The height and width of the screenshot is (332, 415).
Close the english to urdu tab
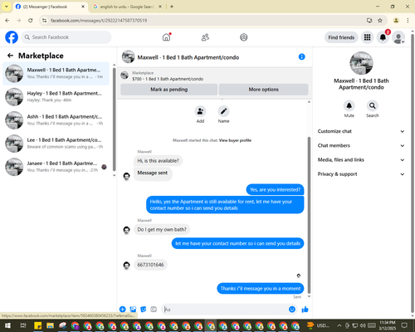[x=160, y=7]
